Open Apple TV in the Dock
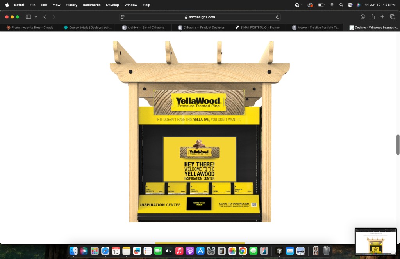 (x=169, y=251)
